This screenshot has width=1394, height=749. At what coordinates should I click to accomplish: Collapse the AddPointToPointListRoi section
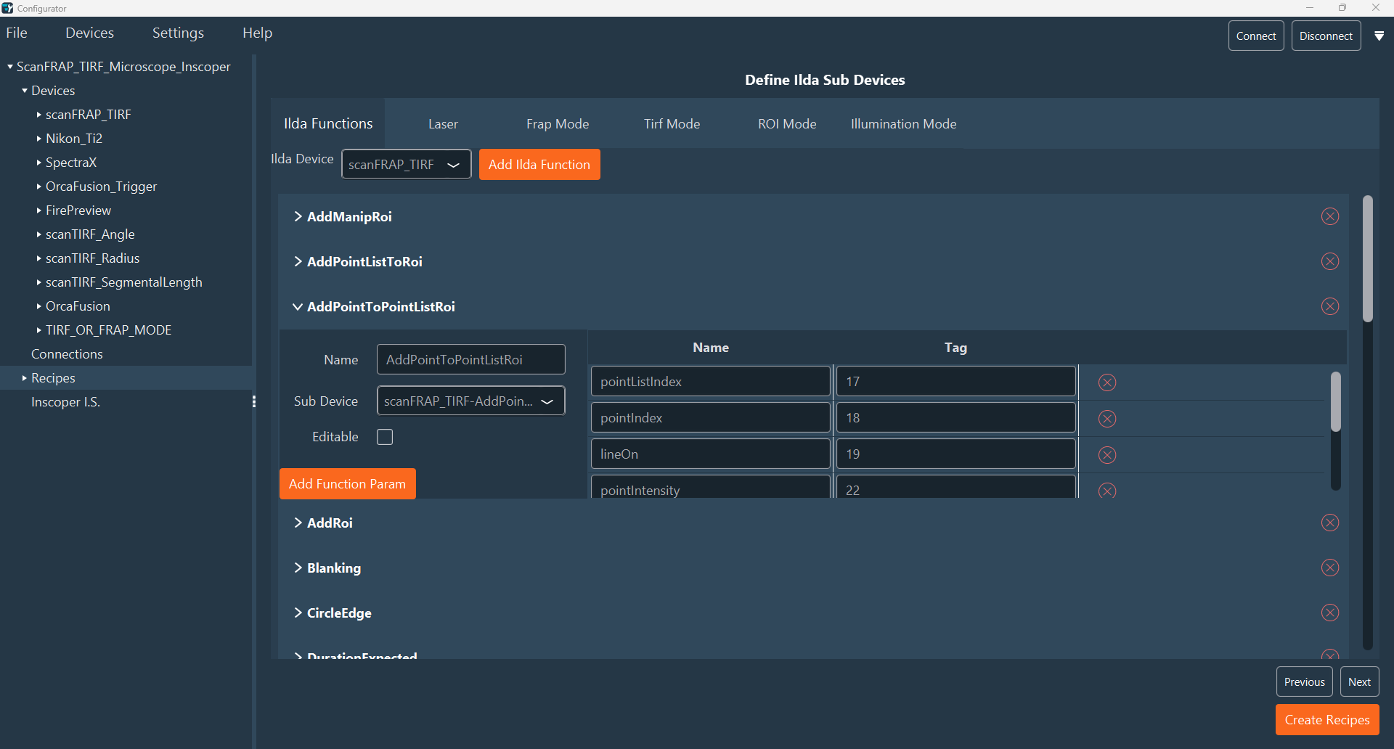click(x=298, y=306)
